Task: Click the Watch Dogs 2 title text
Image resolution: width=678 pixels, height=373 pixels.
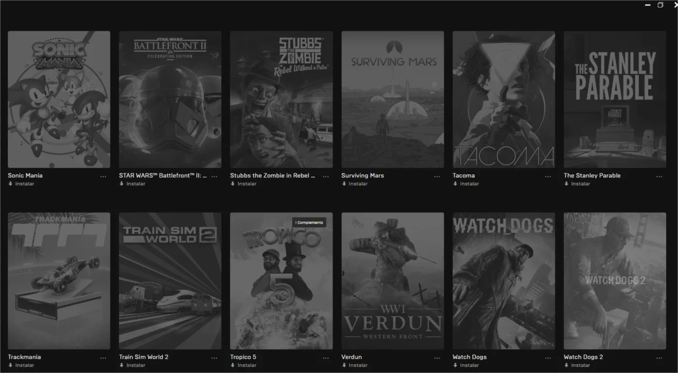Action: (583, 357)
